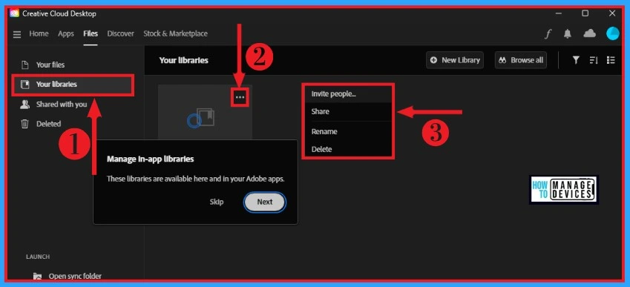Open the sort order icon
This screenshot has width=630, height=287.
tap(594, 60)
